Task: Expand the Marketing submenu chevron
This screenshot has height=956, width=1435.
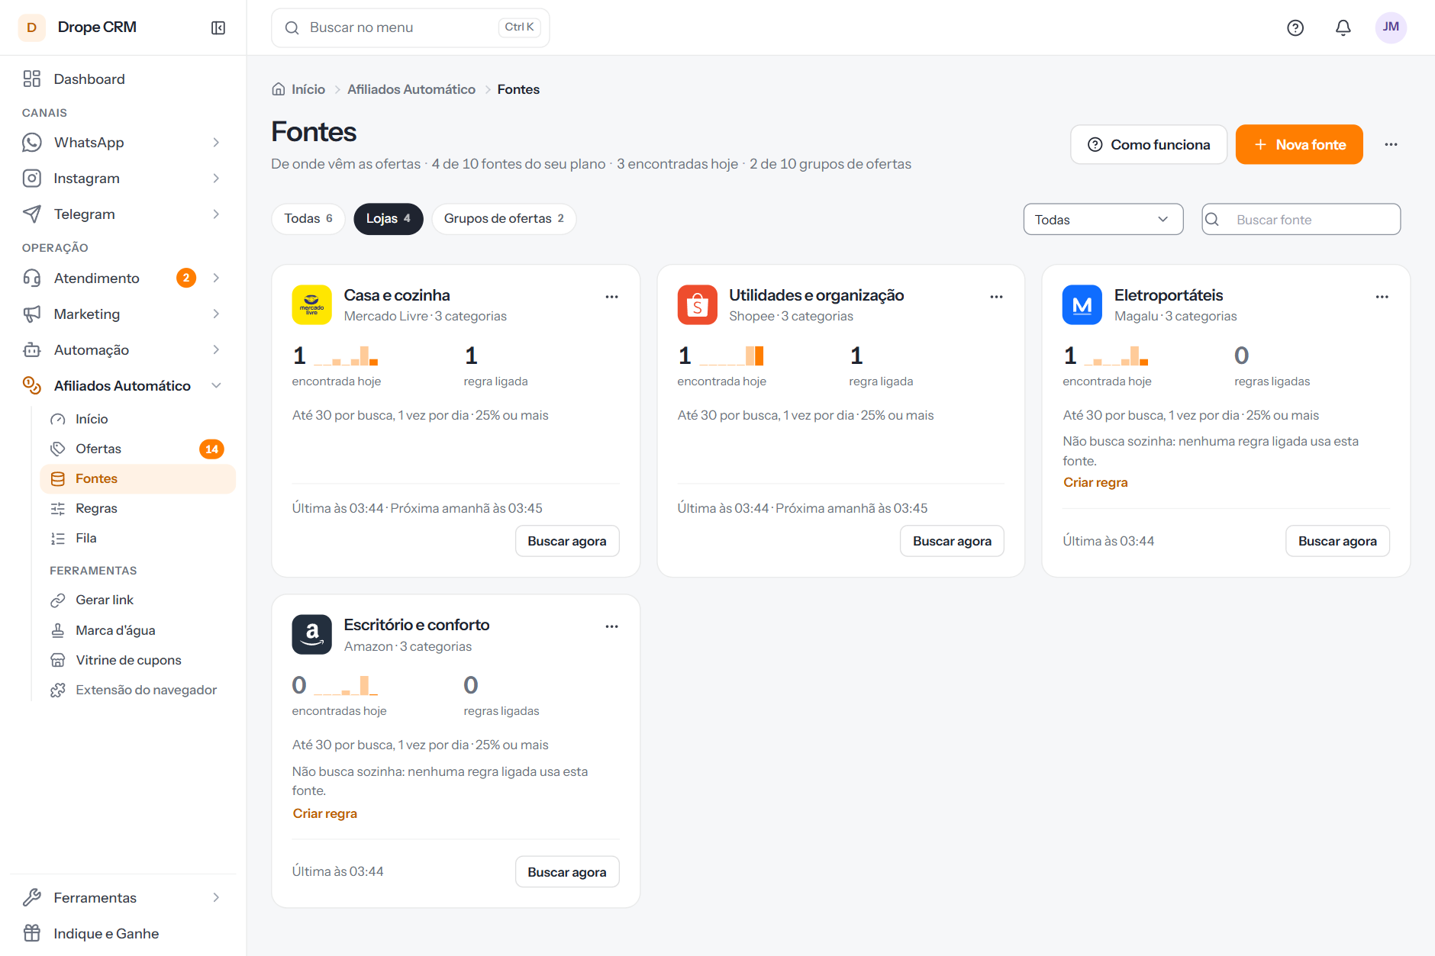Action: coord(216,314)
